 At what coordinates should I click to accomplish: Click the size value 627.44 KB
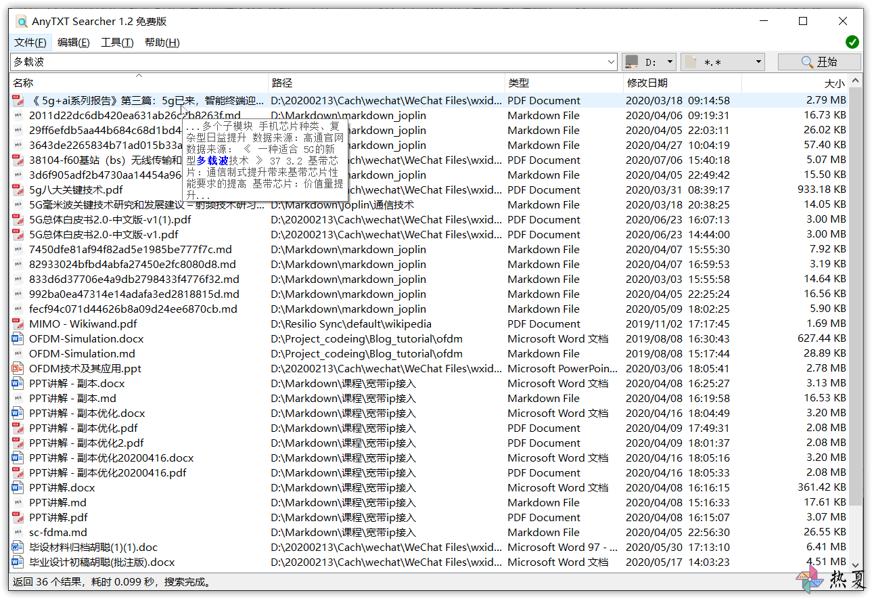[822, 339]
